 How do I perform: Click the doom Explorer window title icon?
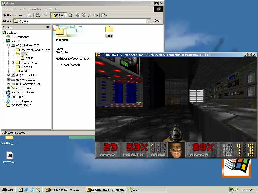coord(3,3)
